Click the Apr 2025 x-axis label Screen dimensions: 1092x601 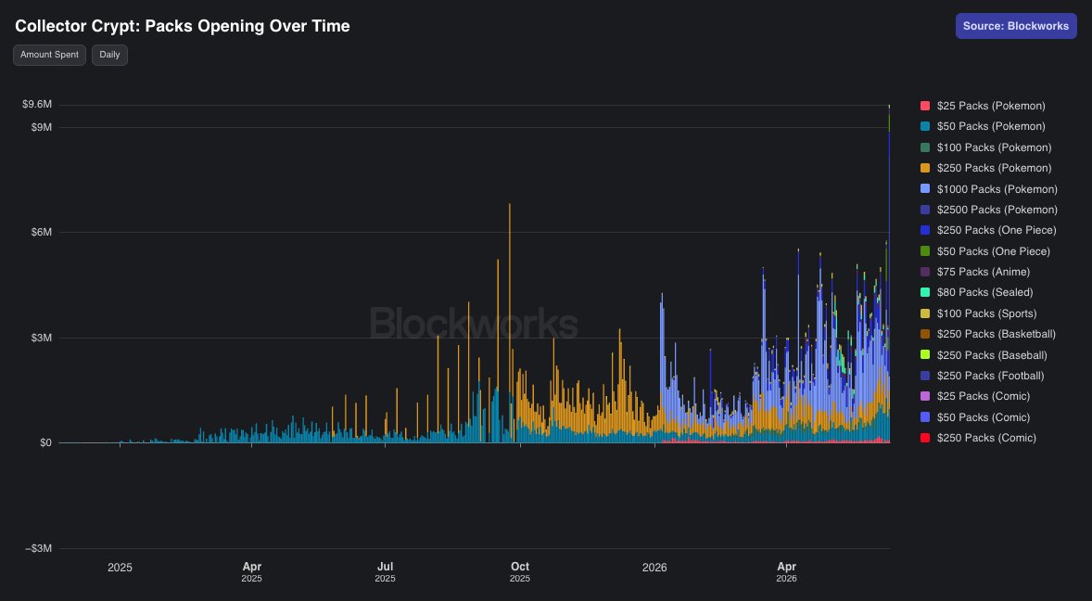[x=251, y=571]
